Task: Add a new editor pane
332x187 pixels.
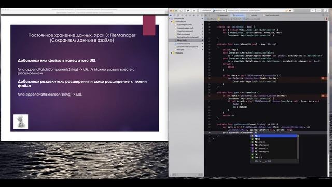Action: (327, 15)
